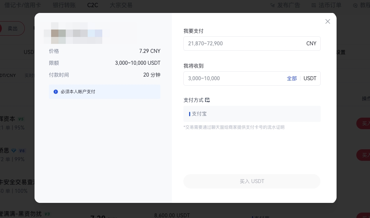Viewport: 370px width, 218px height.
Task: Click 全部 to fill maximum amount
Action: pos(292,78)
